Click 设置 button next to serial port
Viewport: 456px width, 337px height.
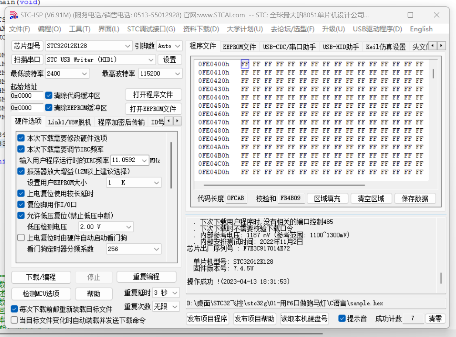170,60
